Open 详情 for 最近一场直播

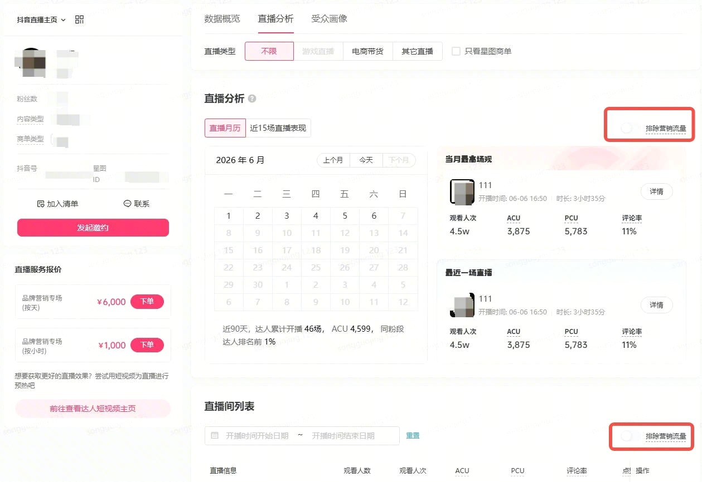pos(656,305)
